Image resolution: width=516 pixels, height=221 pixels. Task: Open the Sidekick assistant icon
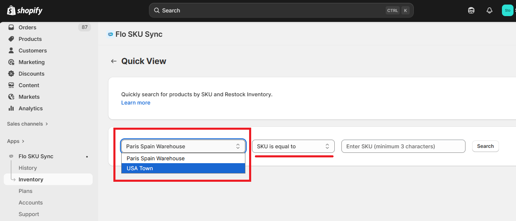click(x=471, y=11)
